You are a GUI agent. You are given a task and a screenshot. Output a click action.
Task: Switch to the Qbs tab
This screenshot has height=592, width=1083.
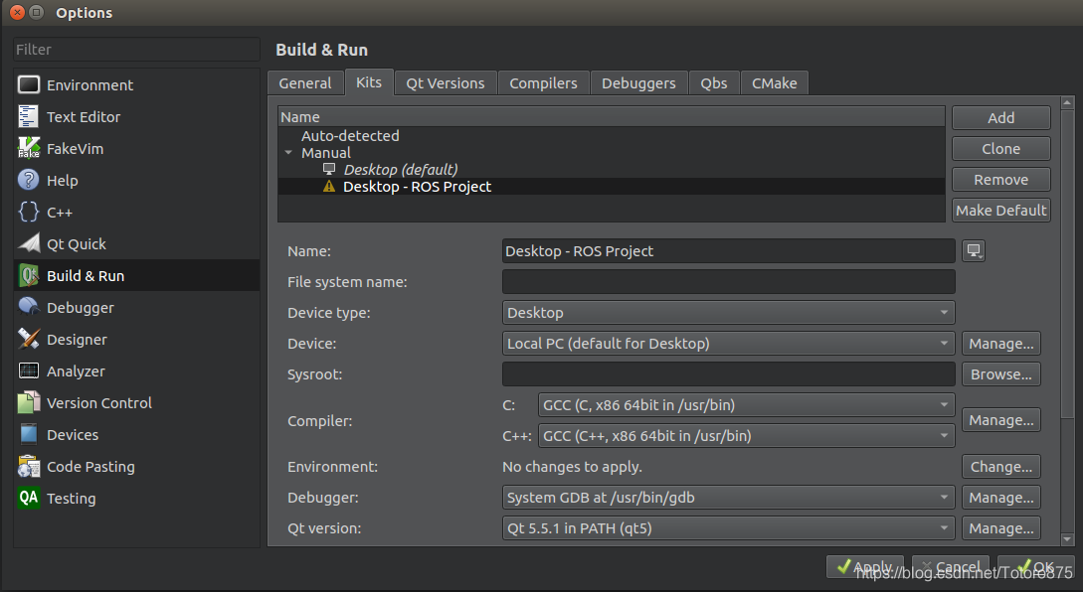tap(713, 82)
